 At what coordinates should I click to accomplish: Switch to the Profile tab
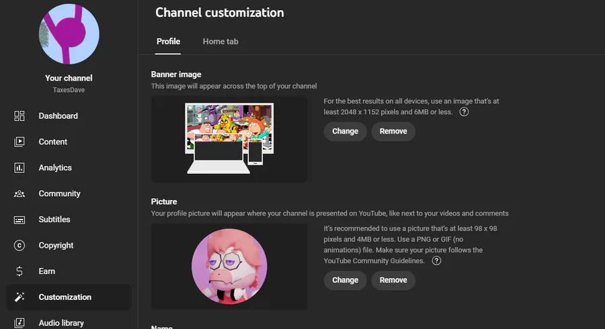click(x=168, y=42)
